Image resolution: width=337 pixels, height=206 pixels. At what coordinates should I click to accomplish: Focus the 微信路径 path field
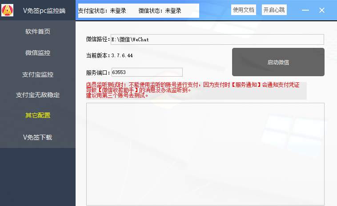217,39
